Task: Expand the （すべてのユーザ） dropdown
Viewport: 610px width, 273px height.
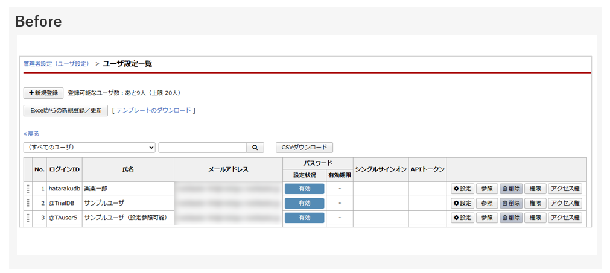Action: click(x=89, y=148)
